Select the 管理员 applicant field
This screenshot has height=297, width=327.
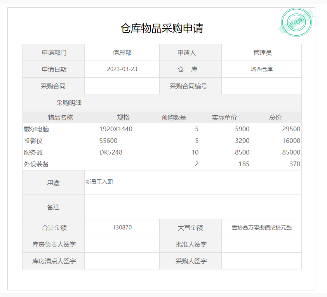262,52
